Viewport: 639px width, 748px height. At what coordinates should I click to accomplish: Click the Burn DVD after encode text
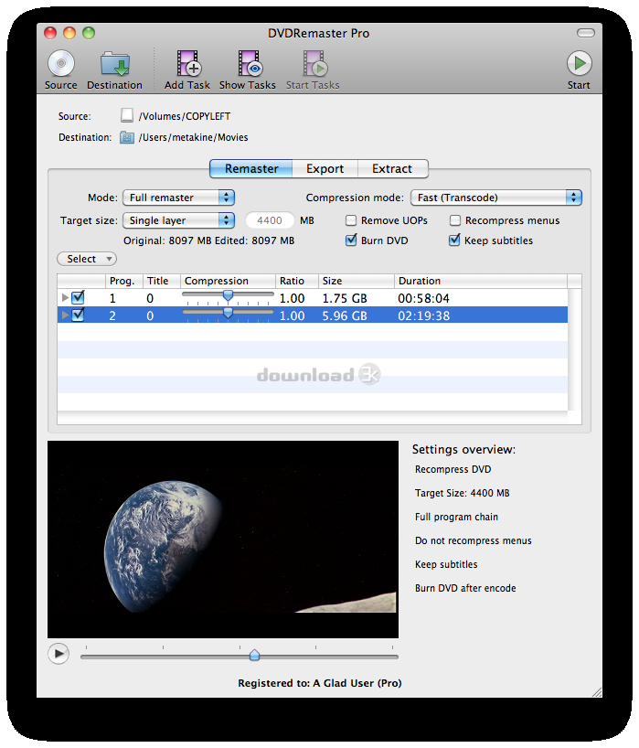tap(465, 588)
